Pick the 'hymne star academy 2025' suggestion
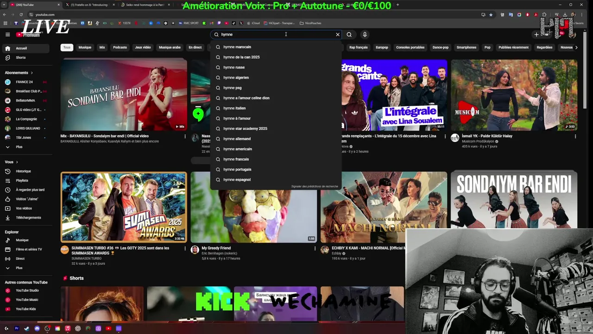The height and width of the screenshot is (334, 593). coord(276,128)
